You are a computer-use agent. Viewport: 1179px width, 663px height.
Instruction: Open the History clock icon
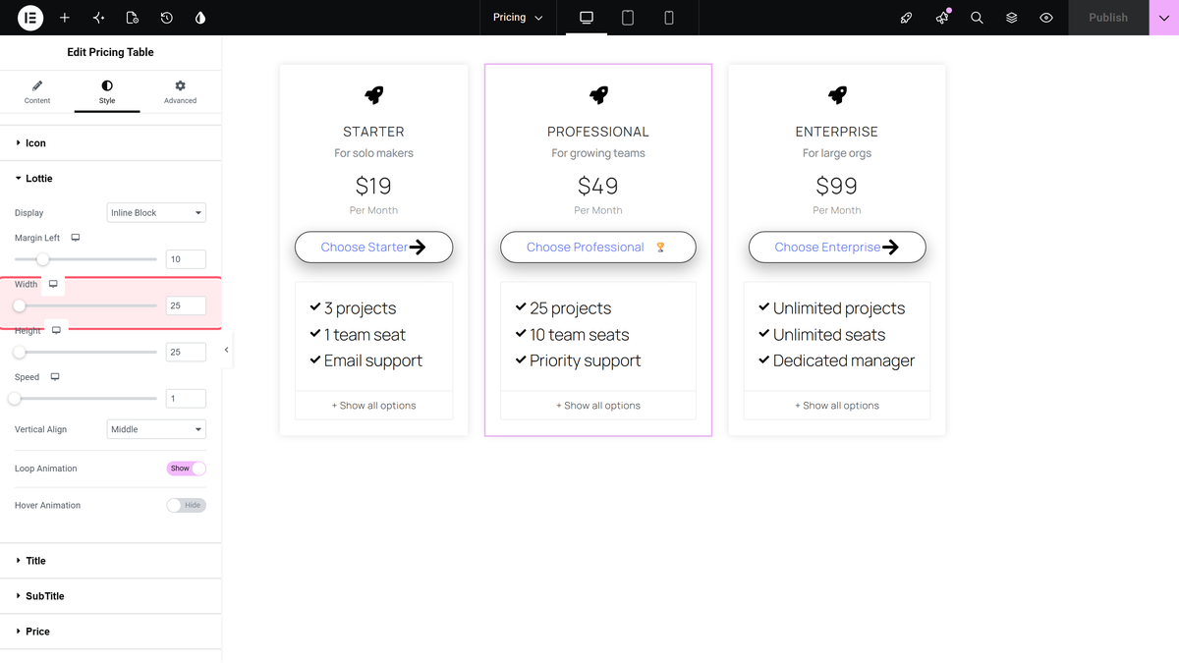[x=167, y=18]
